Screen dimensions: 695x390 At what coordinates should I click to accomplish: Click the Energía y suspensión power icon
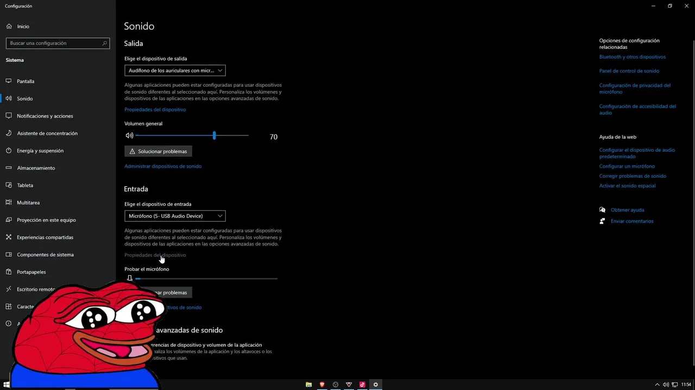click(9, 151)
